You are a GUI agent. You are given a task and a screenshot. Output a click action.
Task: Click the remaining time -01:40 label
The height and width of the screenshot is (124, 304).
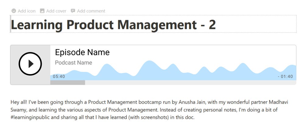tap(285, 77)
